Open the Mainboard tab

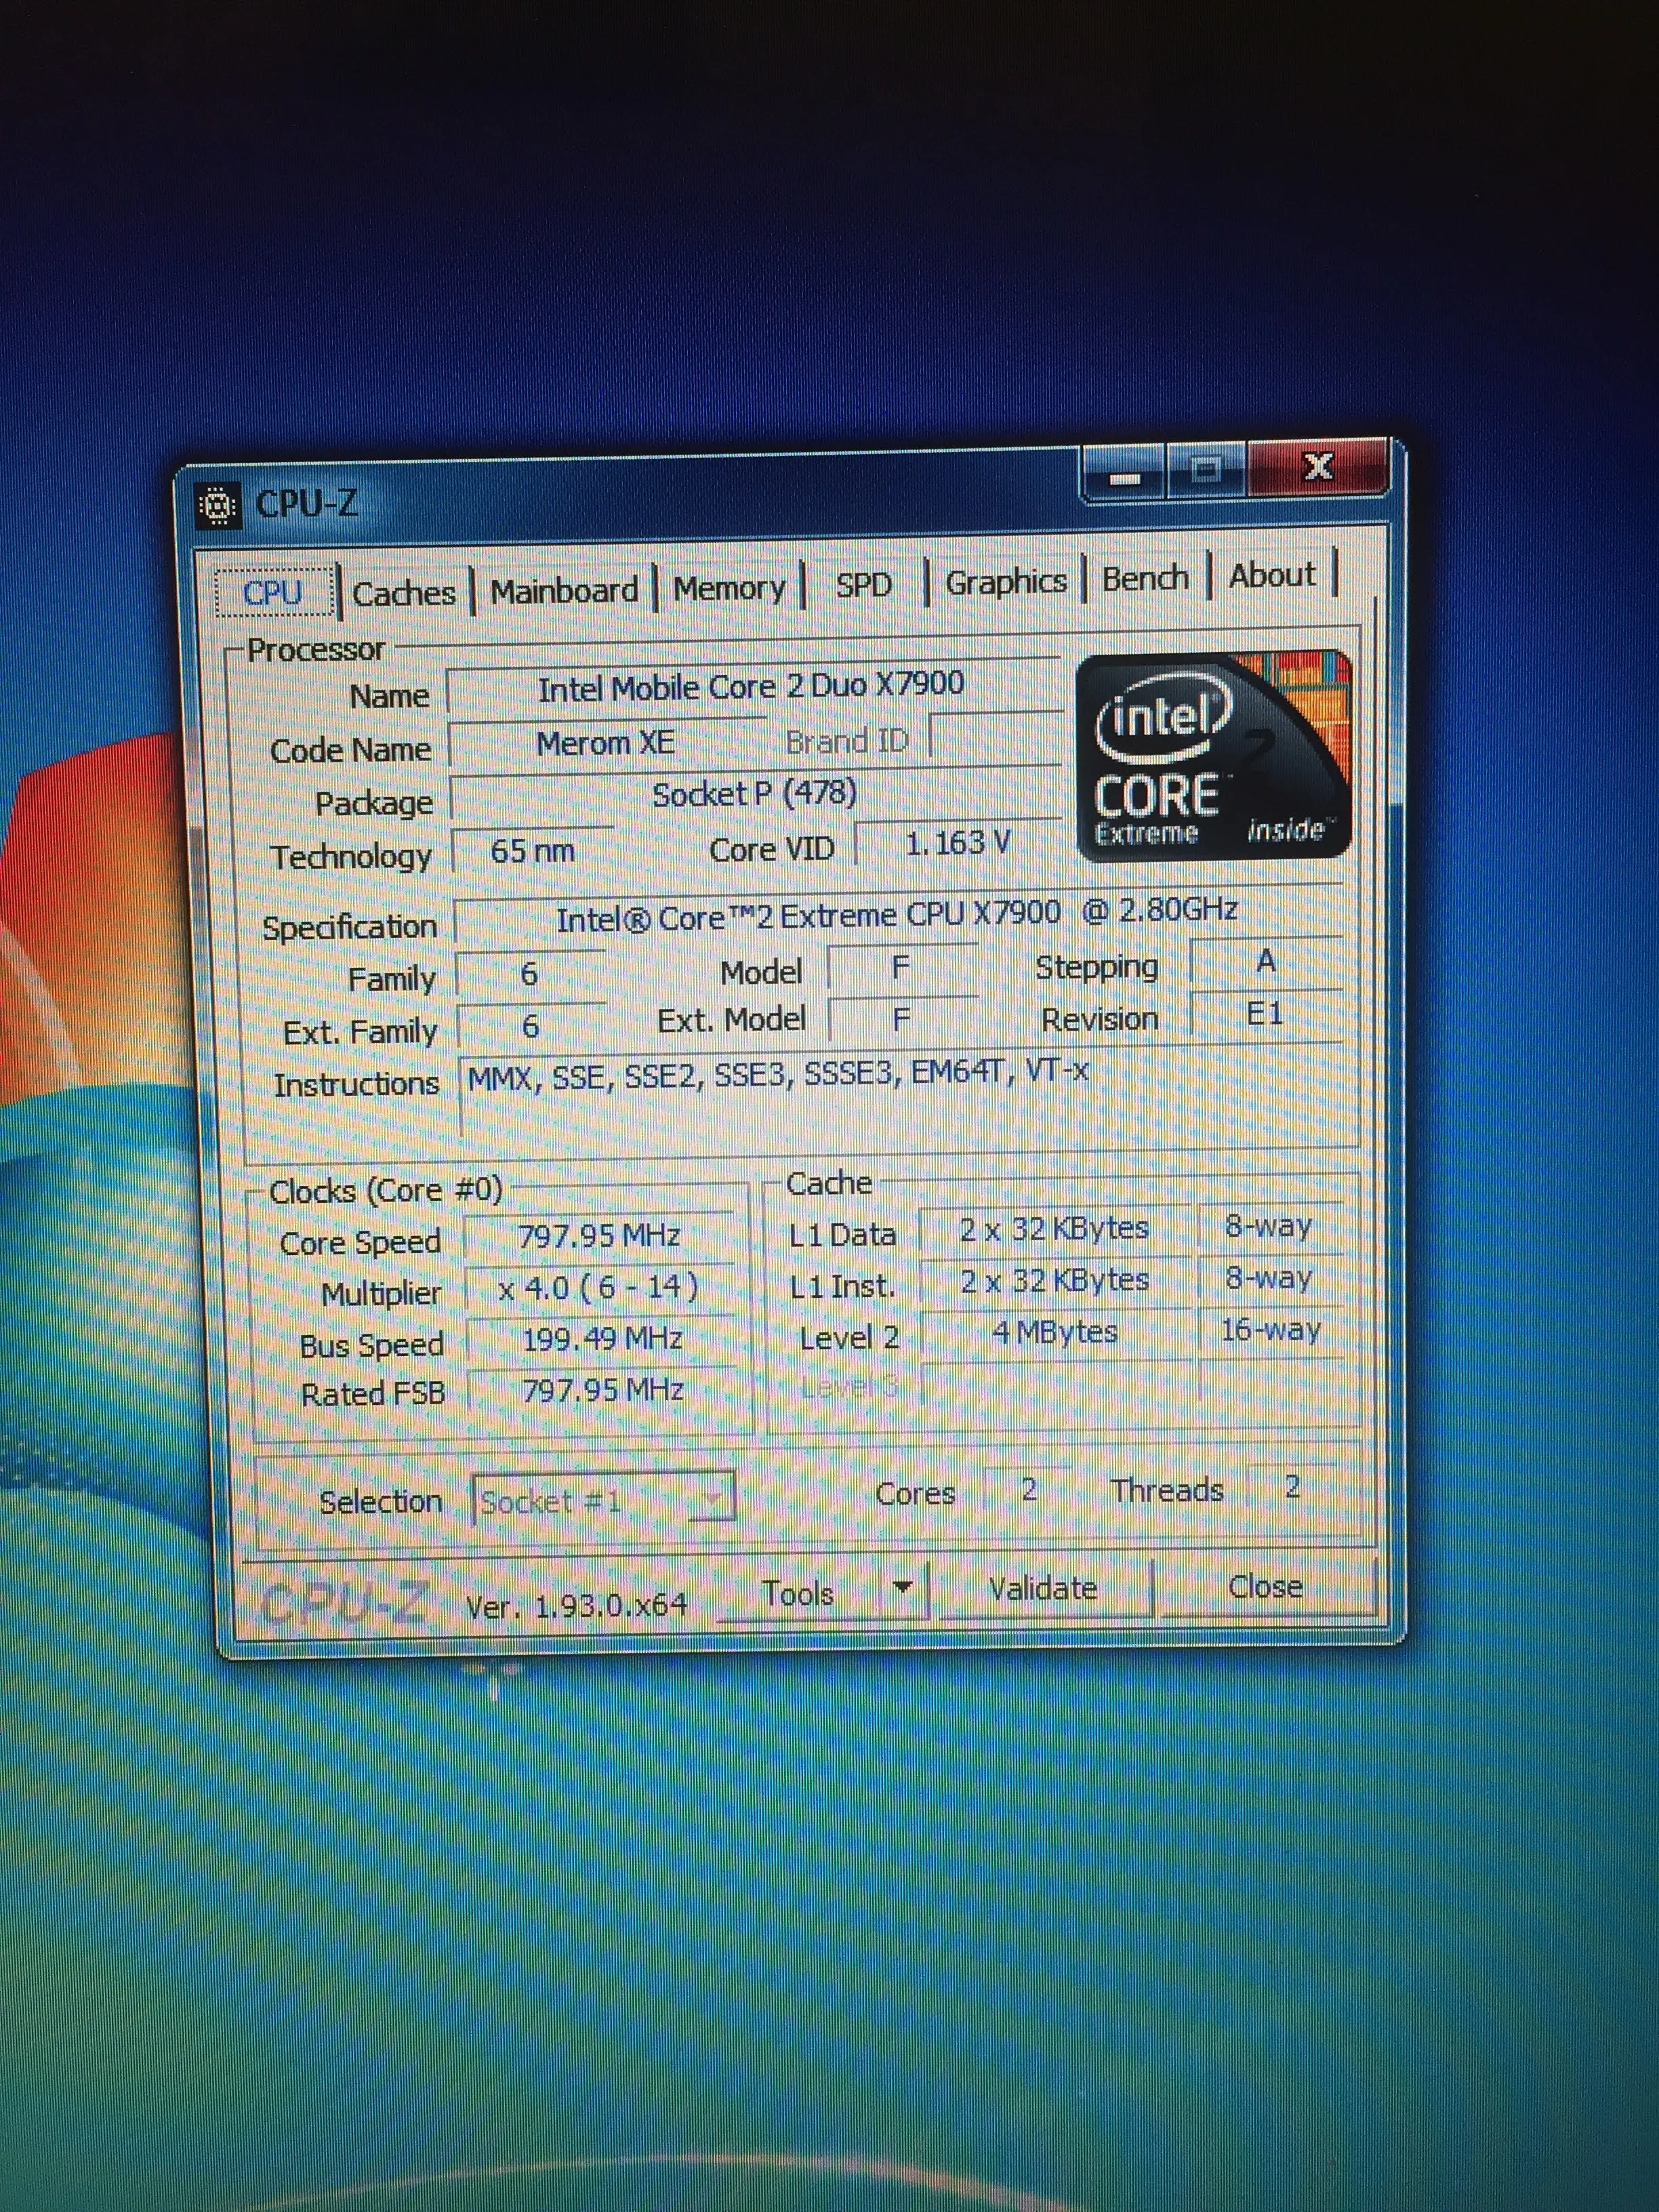564,590
